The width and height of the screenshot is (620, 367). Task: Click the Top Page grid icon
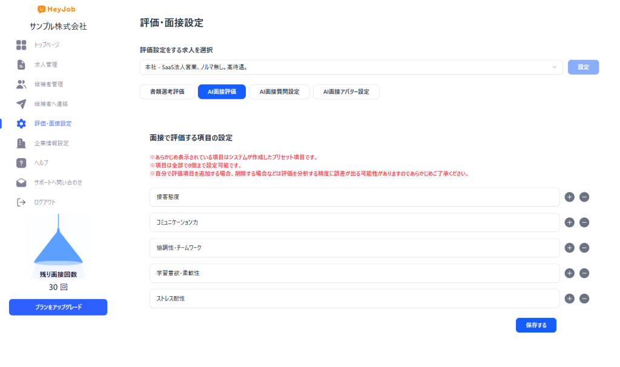21,45
